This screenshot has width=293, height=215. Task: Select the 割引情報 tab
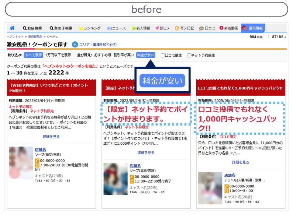pyautogui.click(x=253, y=28)
